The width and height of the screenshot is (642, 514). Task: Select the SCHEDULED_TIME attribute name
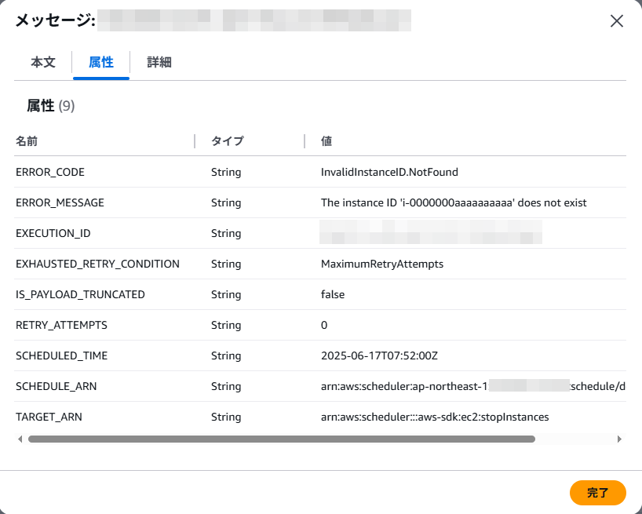click(x=61, y=355)
